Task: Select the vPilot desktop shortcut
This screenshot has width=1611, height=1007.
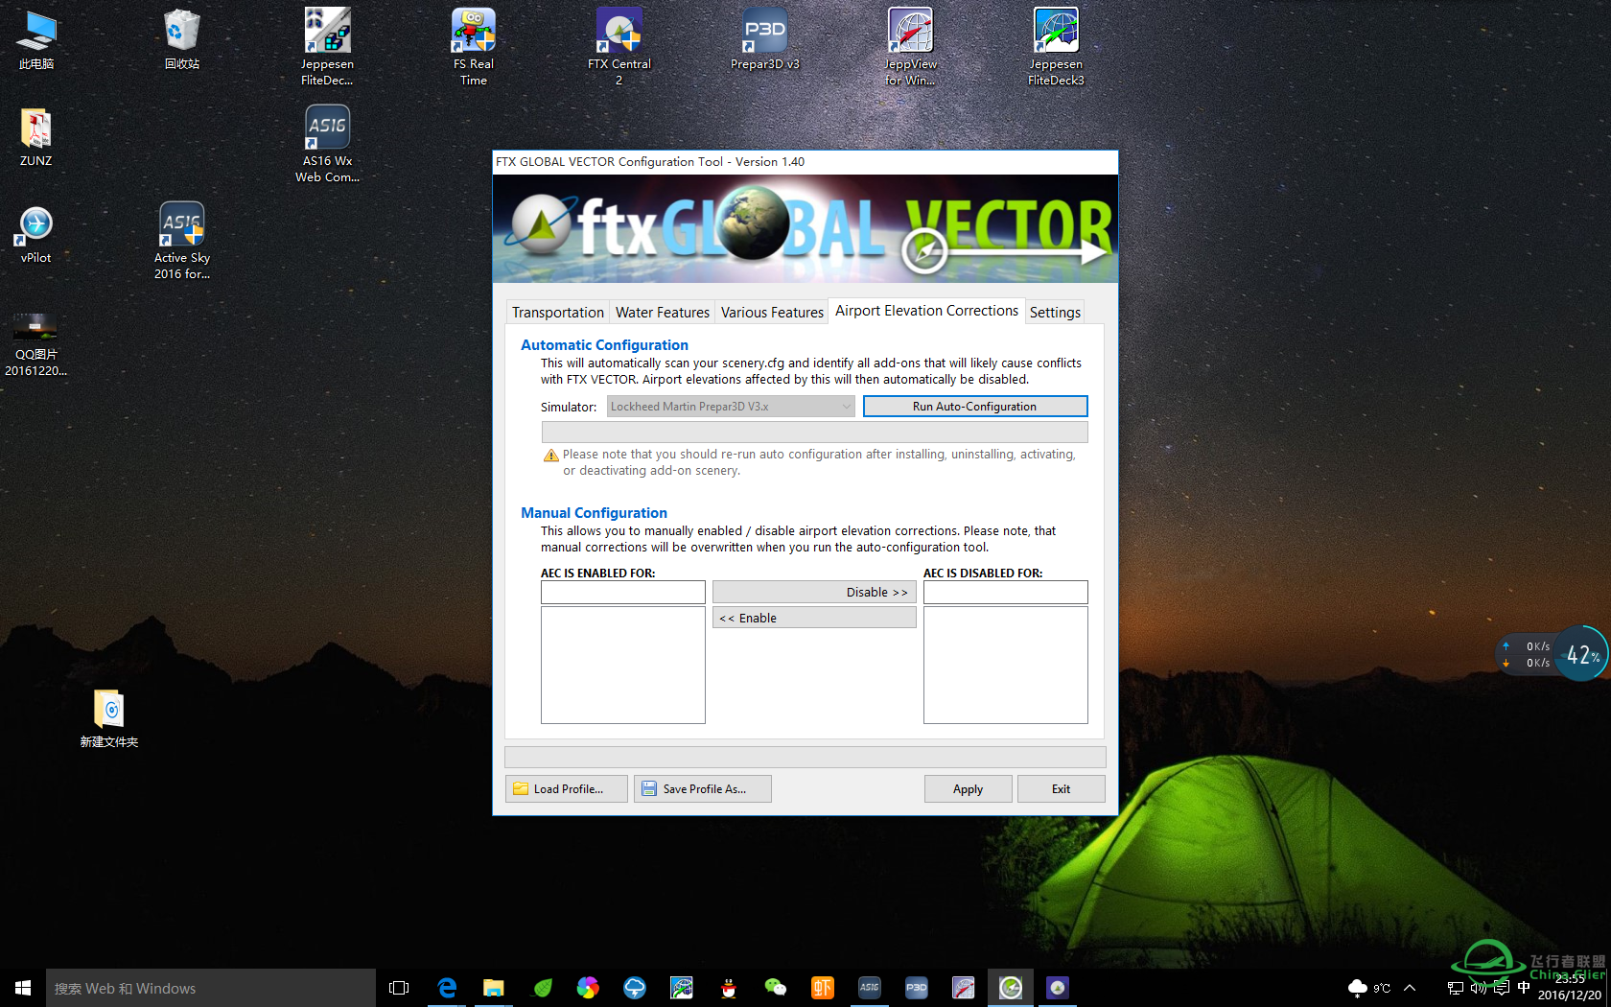Action: (x=36, y=234)
